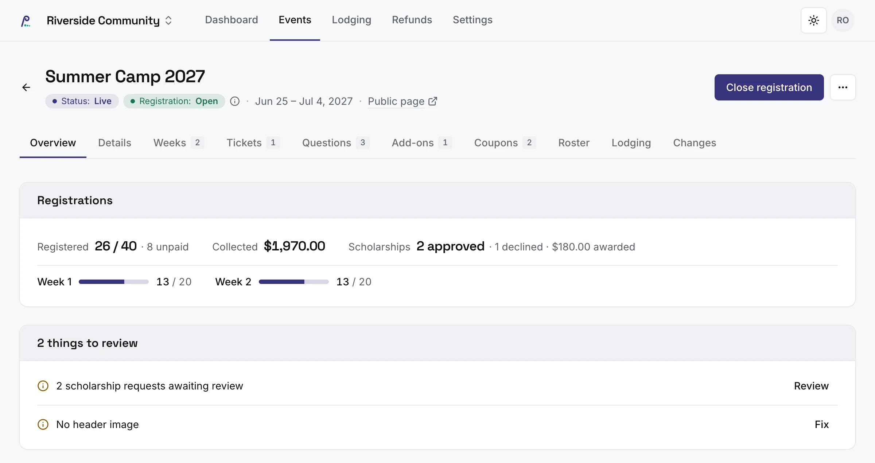The width and height of the screenshot is (875, 463).
Task: Click the '2 approved' scholarships value
Action: coord(451,246)
